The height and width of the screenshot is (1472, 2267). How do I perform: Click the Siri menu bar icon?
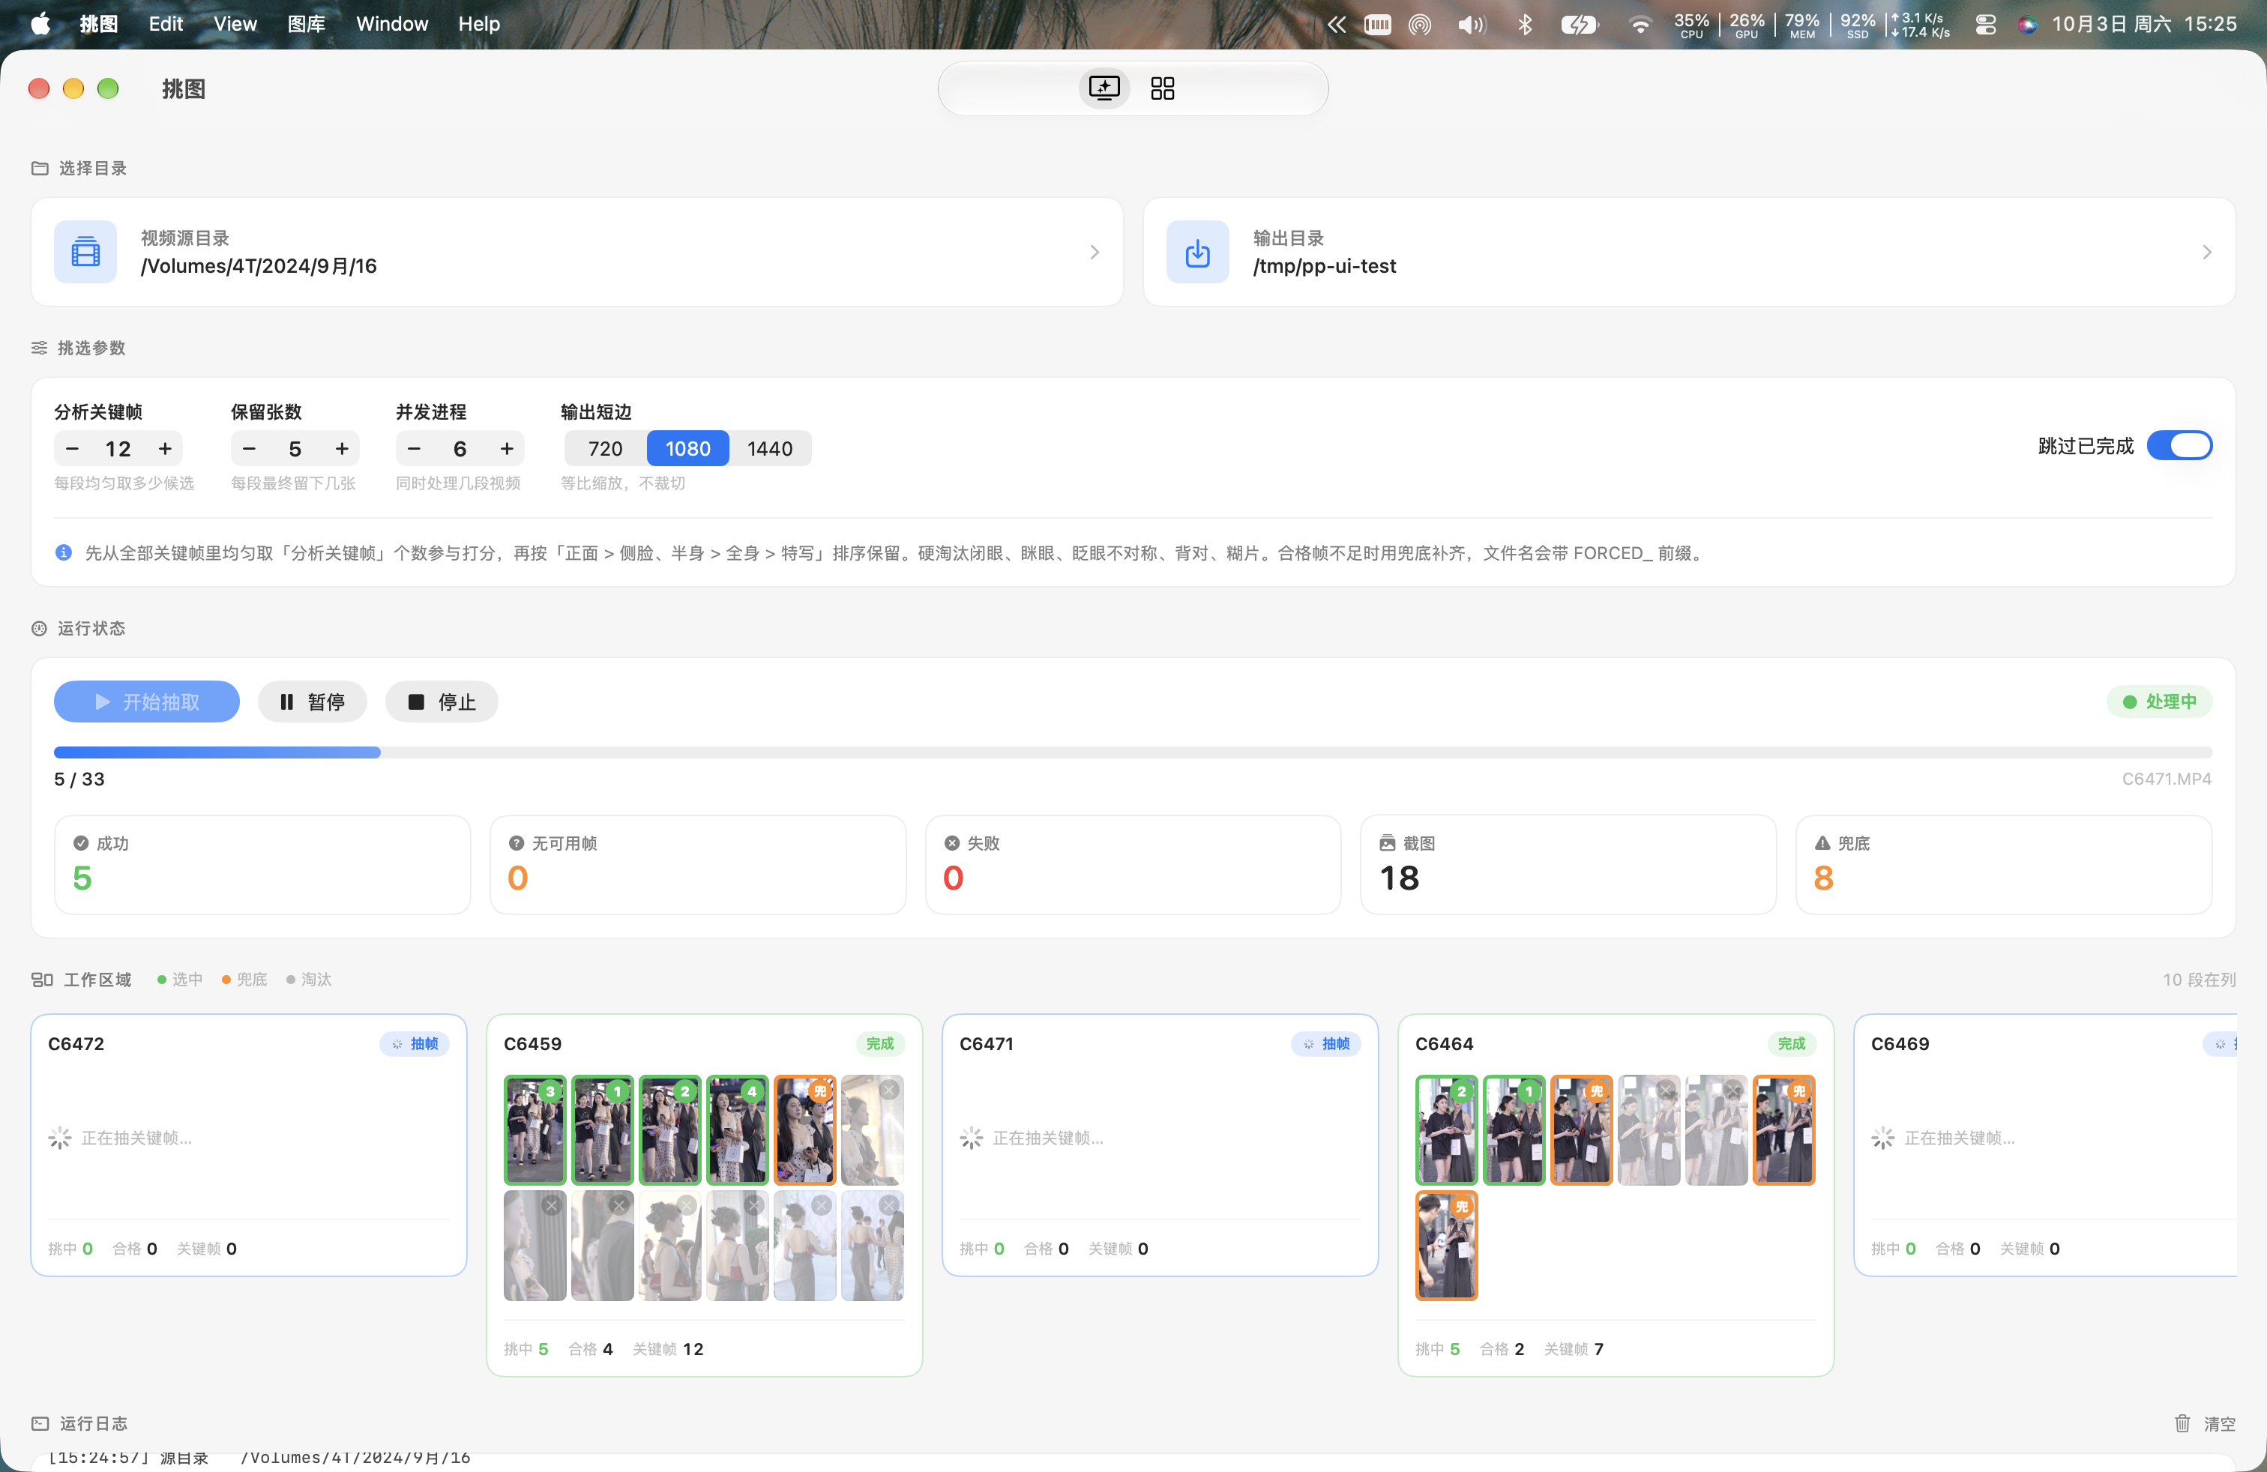click(2027, 25)
